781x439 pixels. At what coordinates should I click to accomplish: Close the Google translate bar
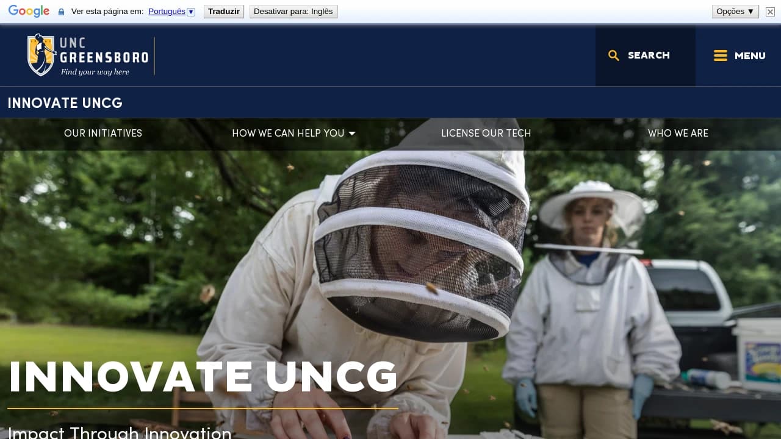click(x=770, y=12)
